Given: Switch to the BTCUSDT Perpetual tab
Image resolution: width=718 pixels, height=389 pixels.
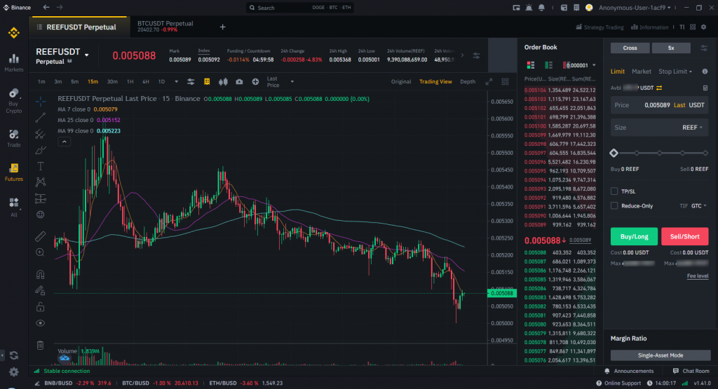Looking at the screenshot, I should [x=165, y=27].
